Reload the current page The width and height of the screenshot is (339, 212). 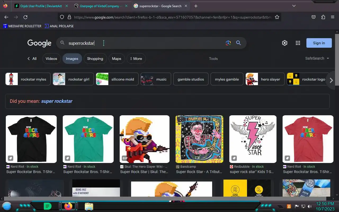pyautogui.click(x=25, y=17)
